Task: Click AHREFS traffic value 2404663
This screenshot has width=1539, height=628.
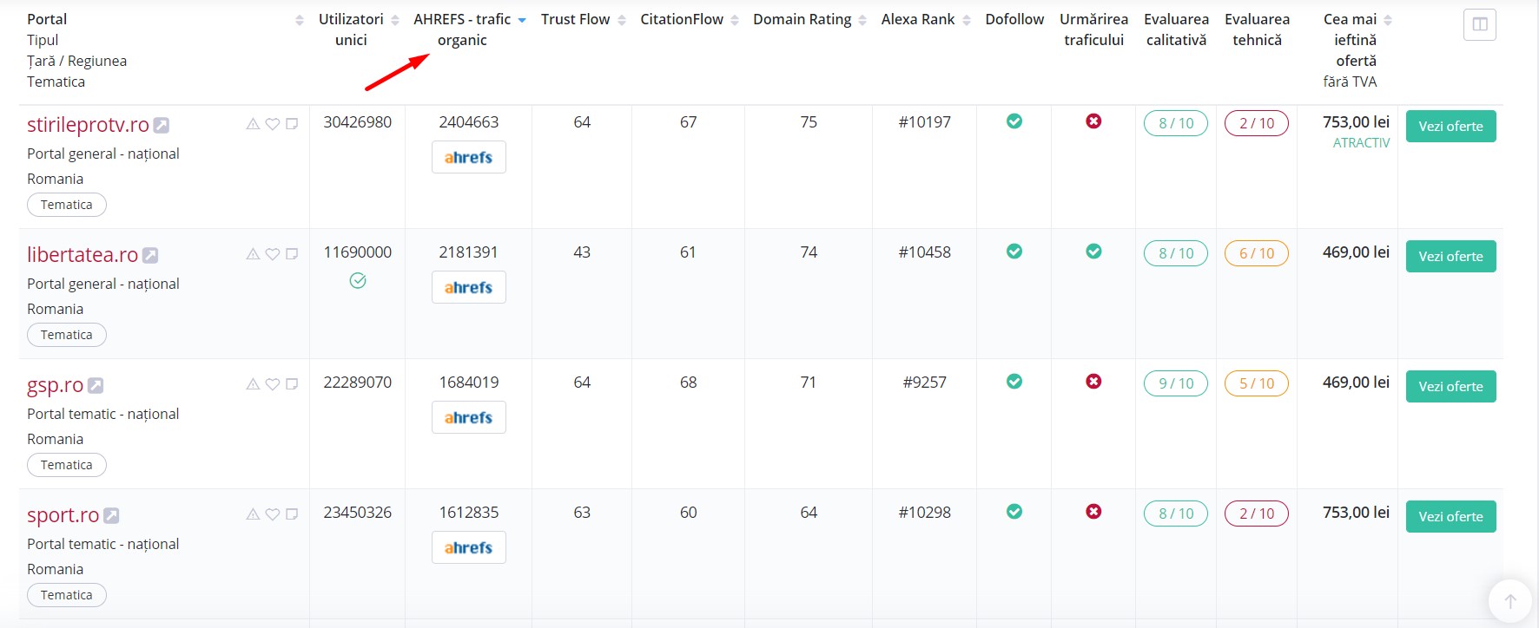Action: pos(469,122)
